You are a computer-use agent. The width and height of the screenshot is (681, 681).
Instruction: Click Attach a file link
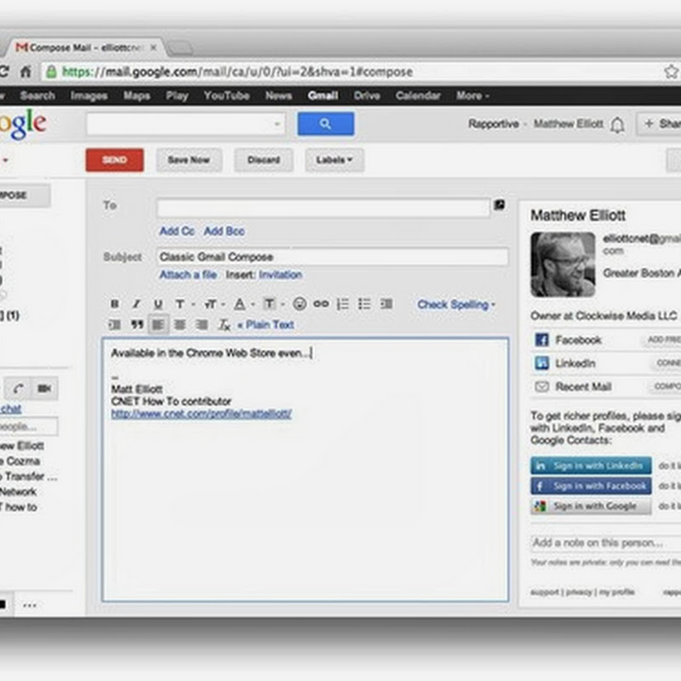click(x=188, y=274)
